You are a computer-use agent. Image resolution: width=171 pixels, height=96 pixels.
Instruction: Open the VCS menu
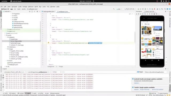point(48,7)
